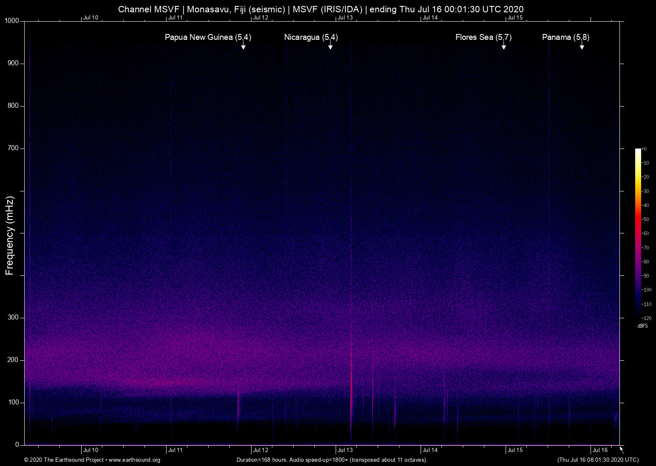Select the Flores Sea event label text
This screenshot has height=466, width=656.
click(x=483, y=37)
